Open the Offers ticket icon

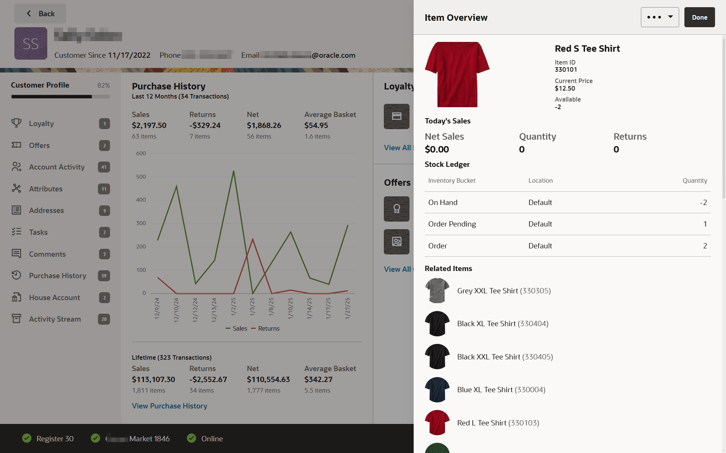click(16, 145)
